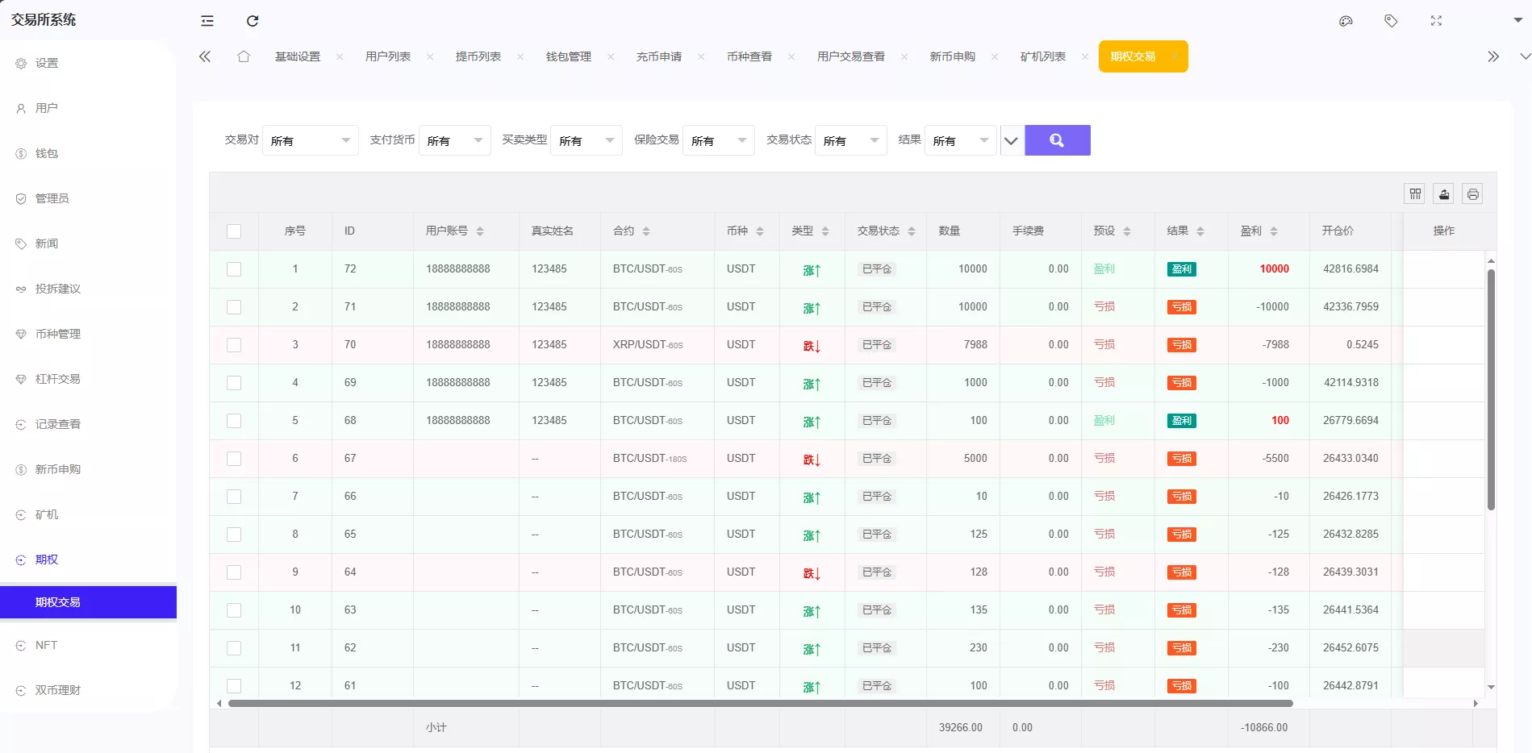1532x753 pixels.
Task: Open the 钱包管理 tab
Action: coord(569,56)
